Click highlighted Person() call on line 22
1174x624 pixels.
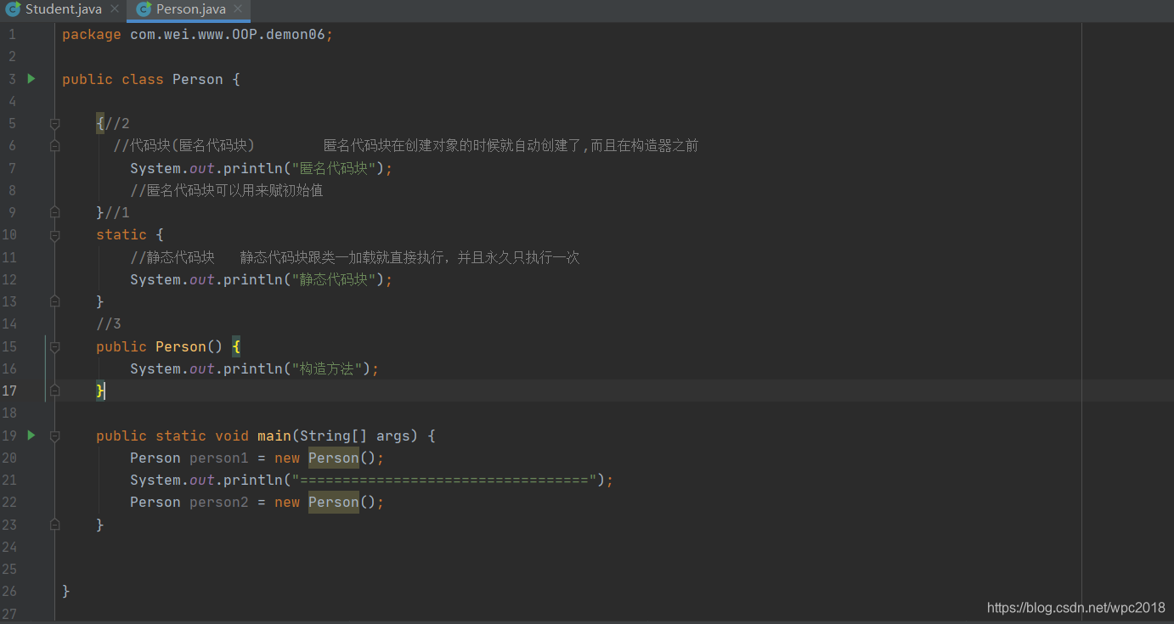334,503
